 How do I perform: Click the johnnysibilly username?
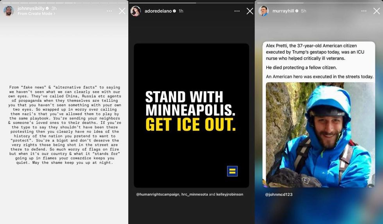(31, 8)
